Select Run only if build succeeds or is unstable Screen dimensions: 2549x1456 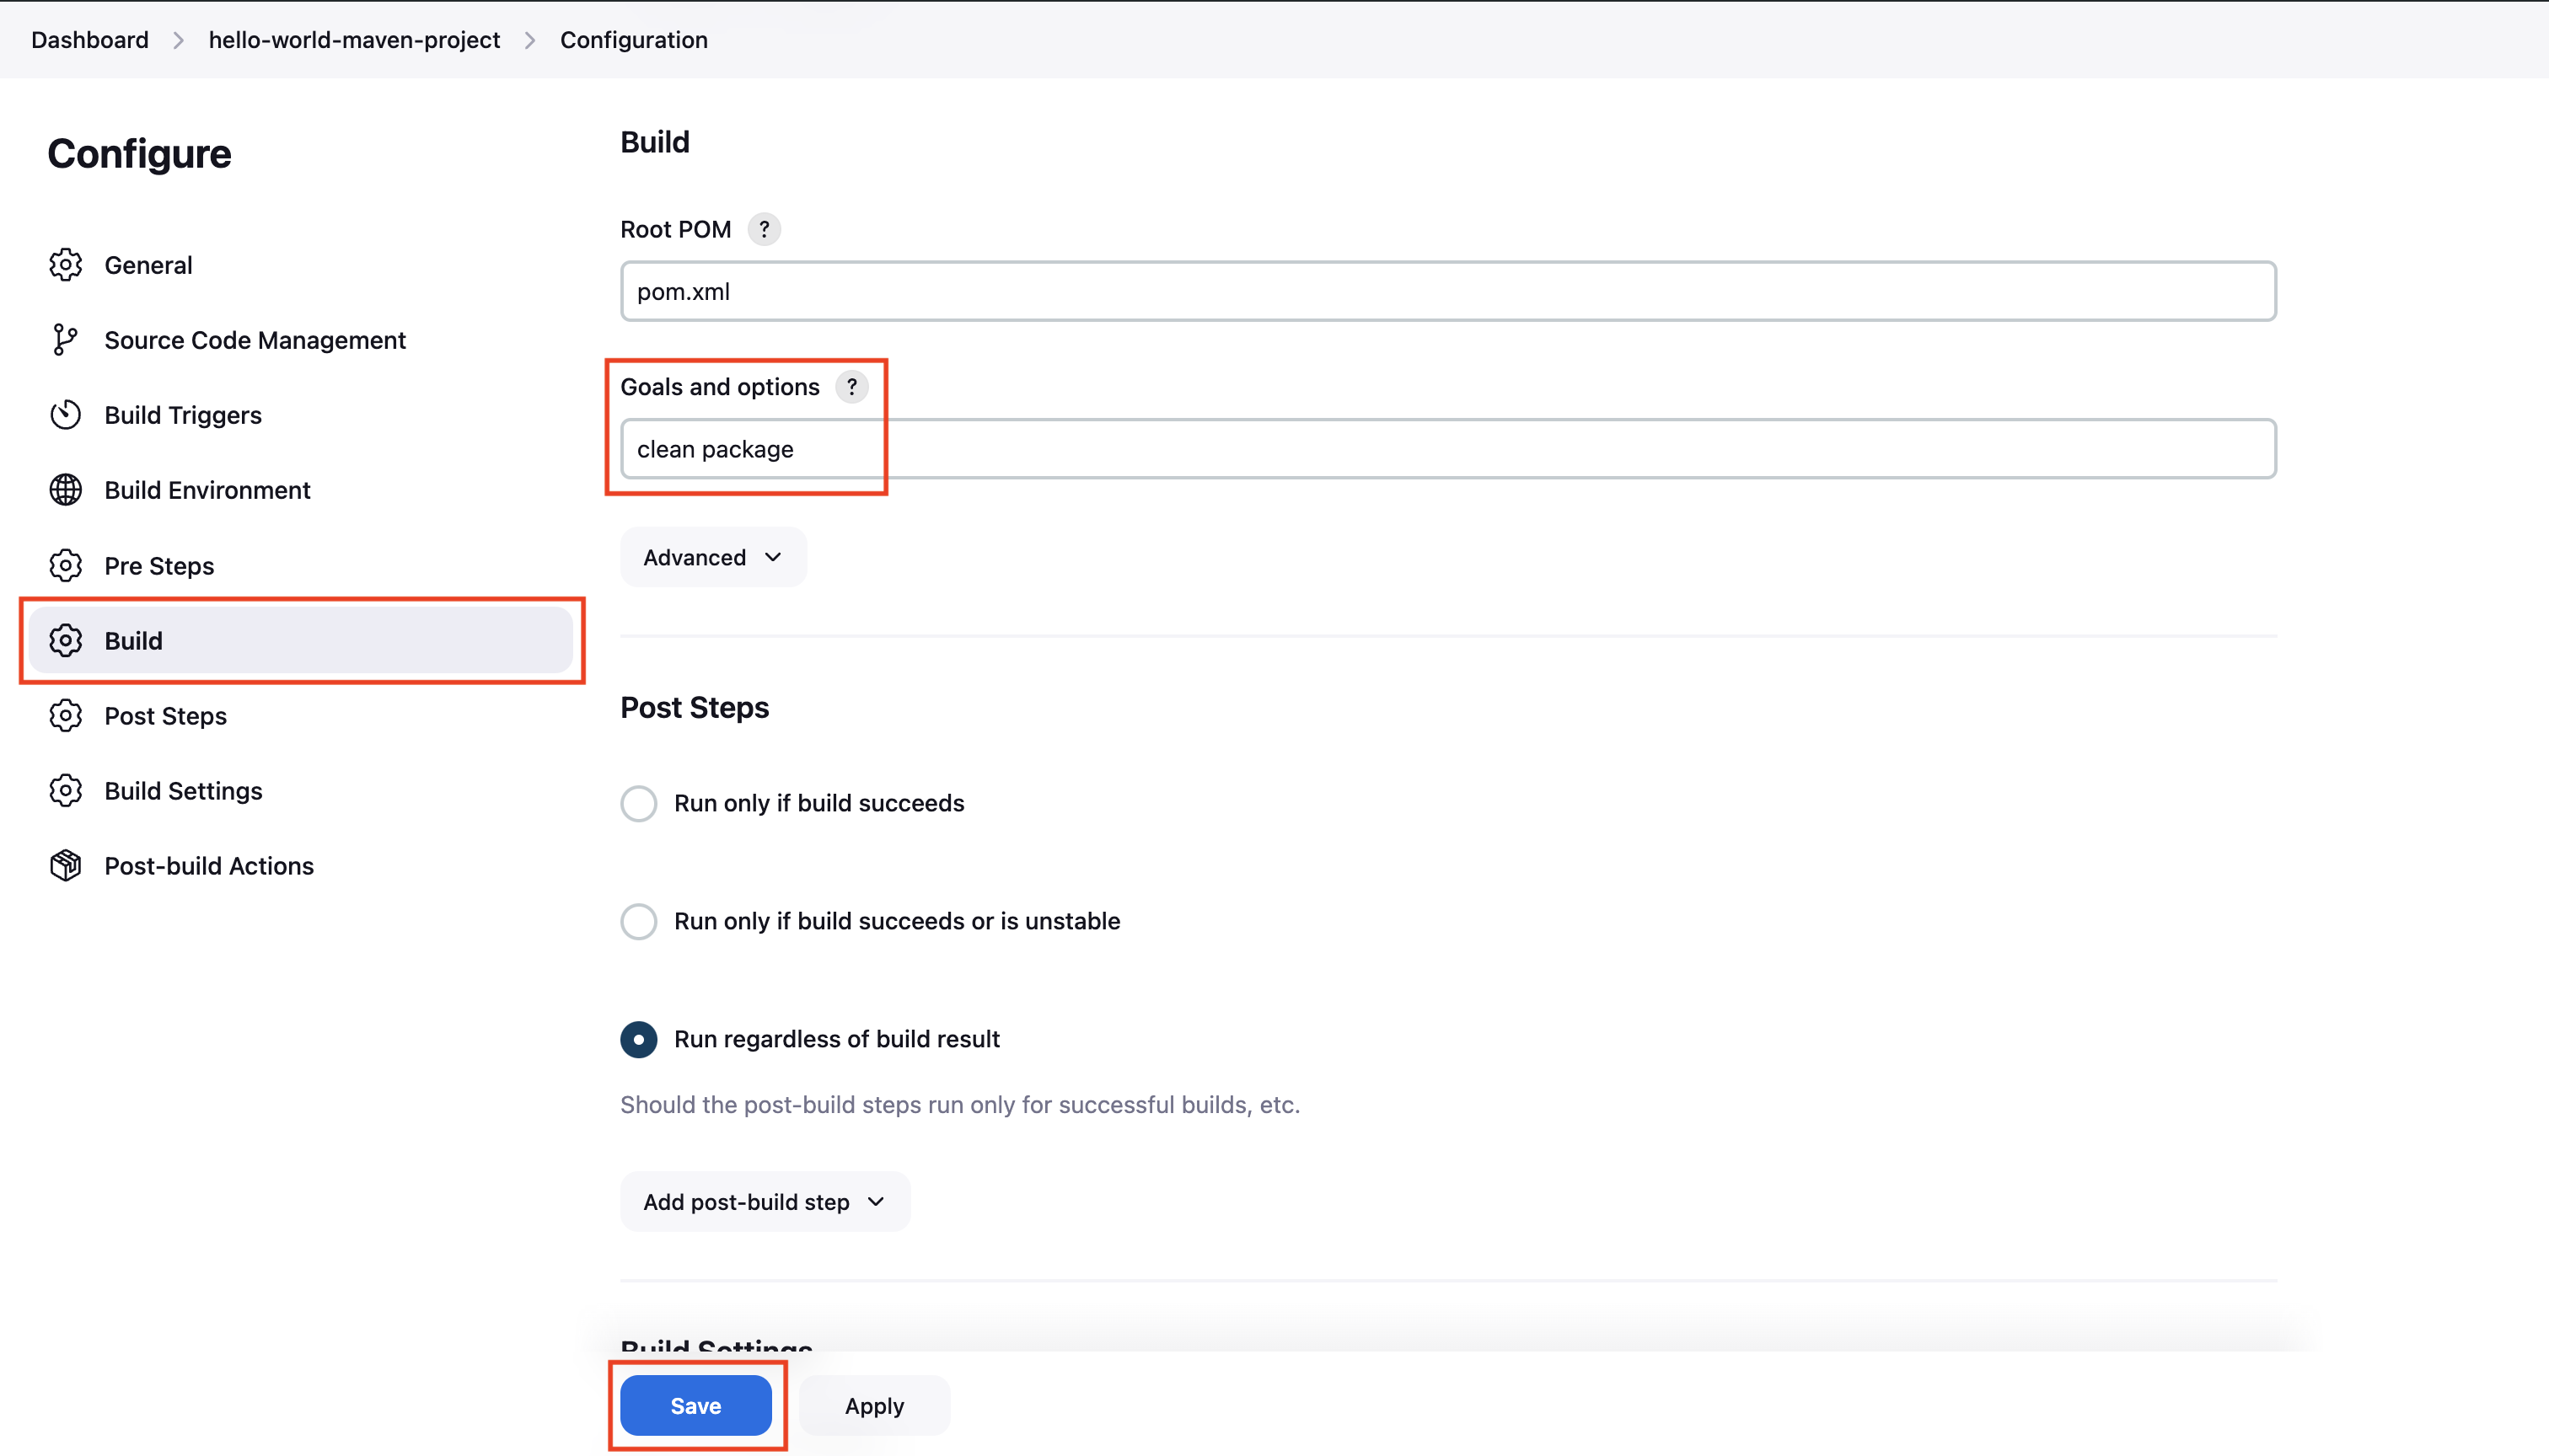(x=638, y=921)
